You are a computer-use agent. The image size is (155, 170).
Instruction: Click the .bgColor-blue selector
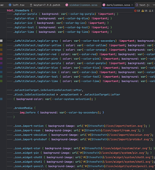[24, 18]
